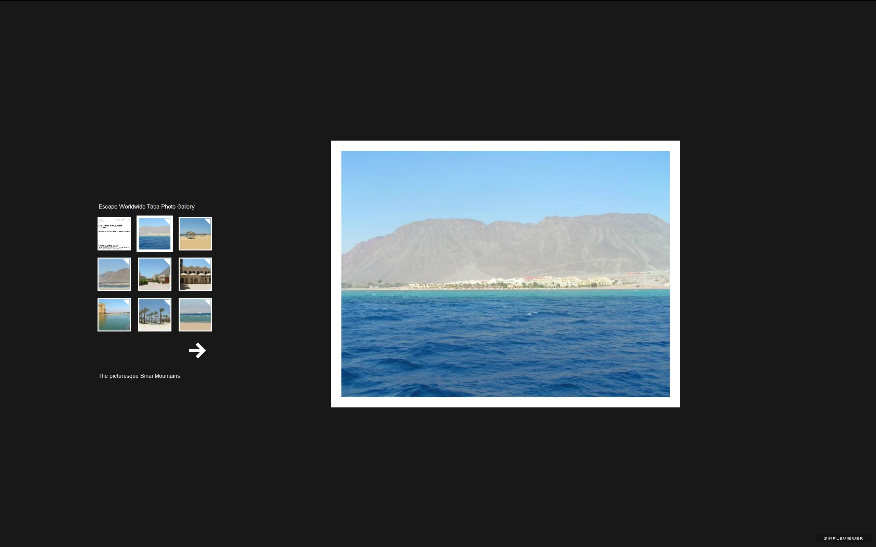
Task: Click the folded corner on the sailboat thumbnail
Action: pyautogui.click(x=208, y=302)
